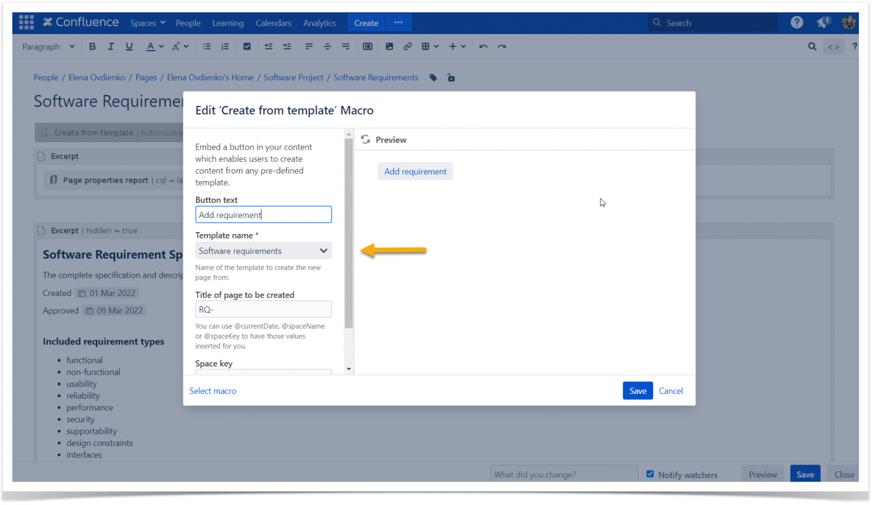Undo the last change

[483, 46]
